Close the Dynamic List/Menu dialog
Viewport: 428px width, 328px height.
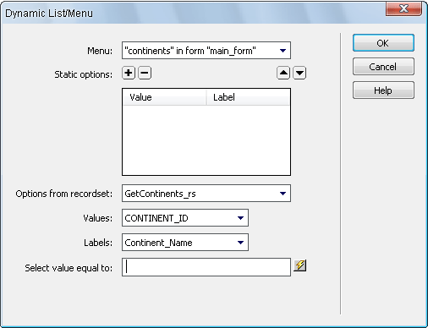coord(403,8)
